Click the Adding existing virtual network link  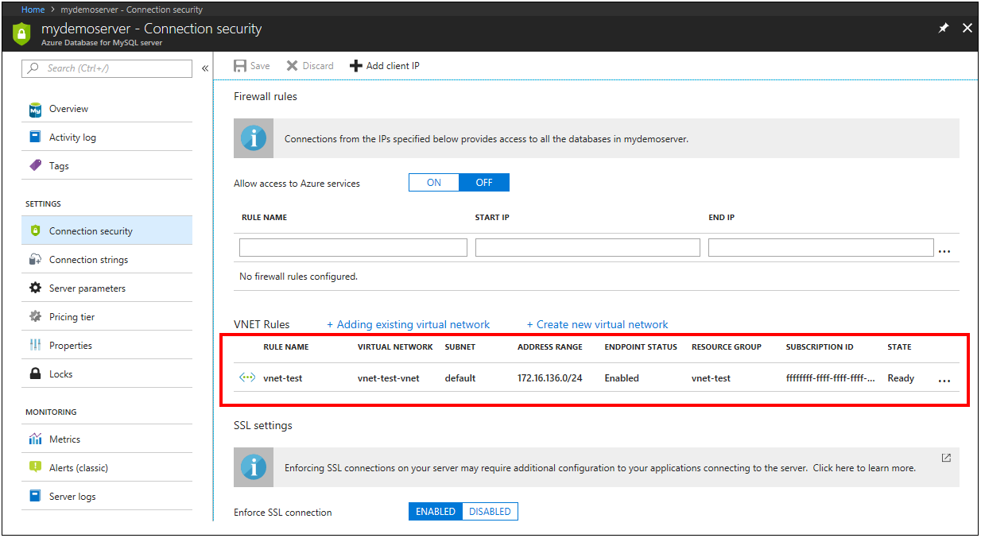pos(408,324)
